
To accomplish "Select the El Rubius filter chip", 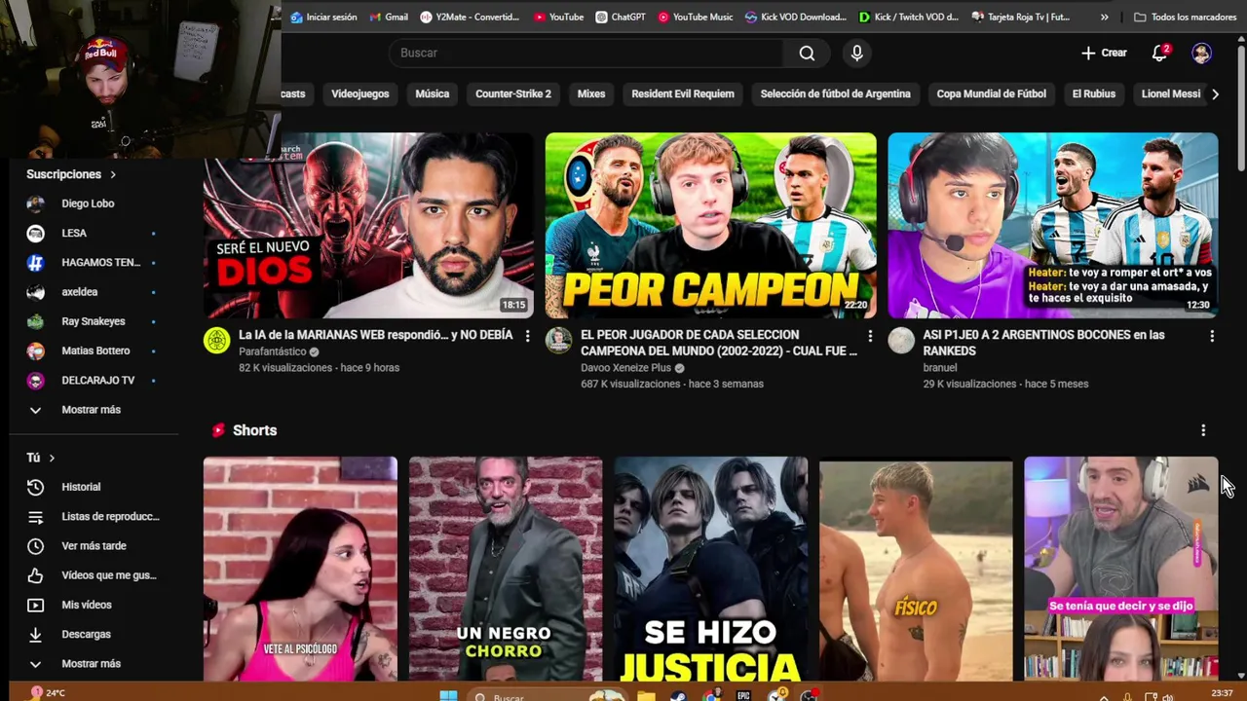I will pos(1094,93).
